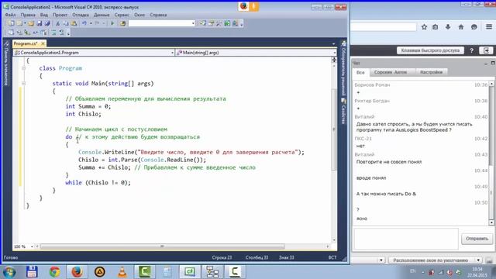The width and height of the screenshot is (496, 279).
Task: Click the Save All icon
Action: [47, 23]
